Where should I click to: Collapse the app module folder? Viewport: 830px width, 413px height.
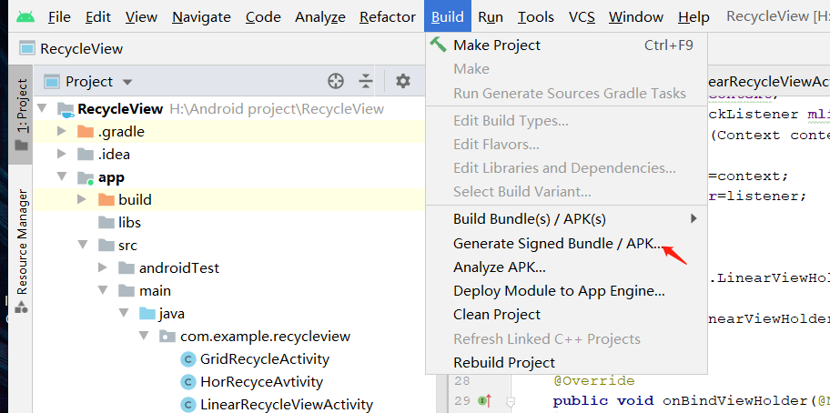pyautogui.click(x=63, y=177)
